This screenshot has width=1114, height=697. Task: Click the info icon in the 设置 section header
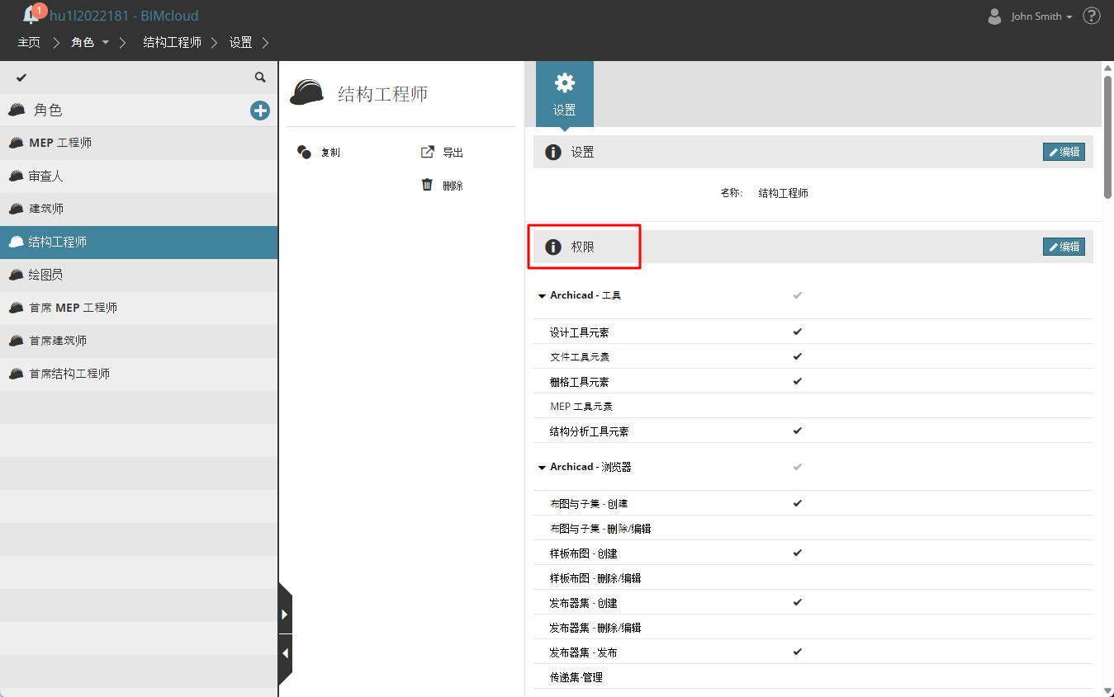pyautogui.click(x=553, y=152)
